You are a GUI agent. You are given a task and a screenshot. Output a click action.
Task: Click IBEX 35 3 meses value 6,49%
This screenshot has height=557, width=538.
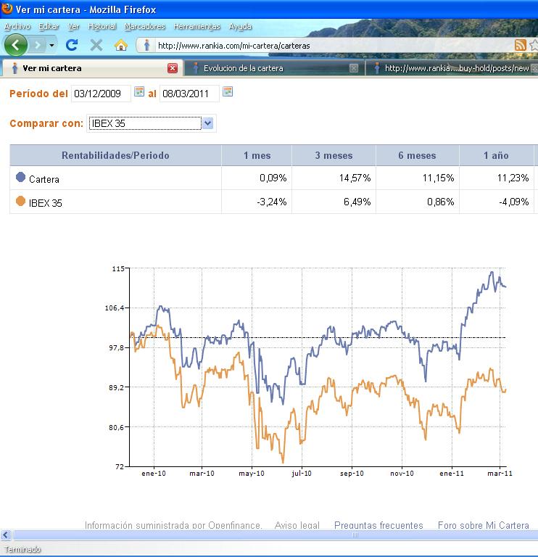tap(357, 202)
